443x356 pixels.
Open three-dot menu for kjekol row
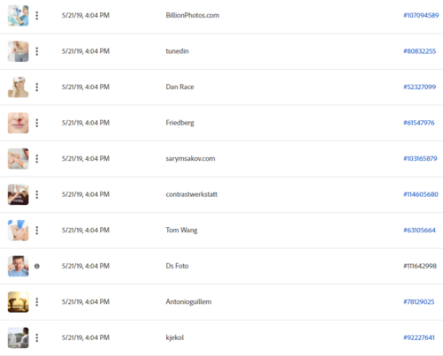click(x=37, y=337)
